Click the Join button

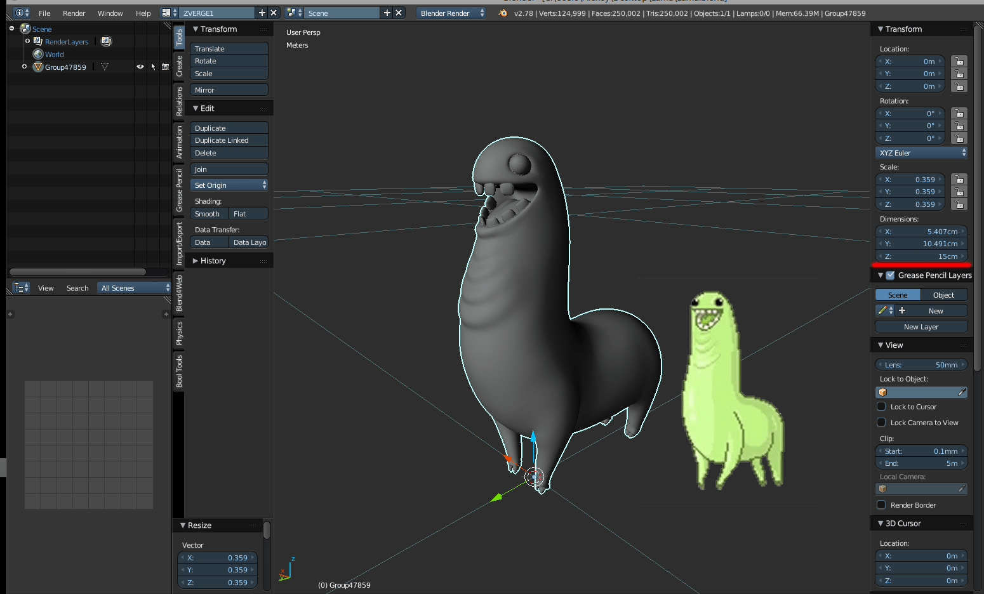[229, 169]
